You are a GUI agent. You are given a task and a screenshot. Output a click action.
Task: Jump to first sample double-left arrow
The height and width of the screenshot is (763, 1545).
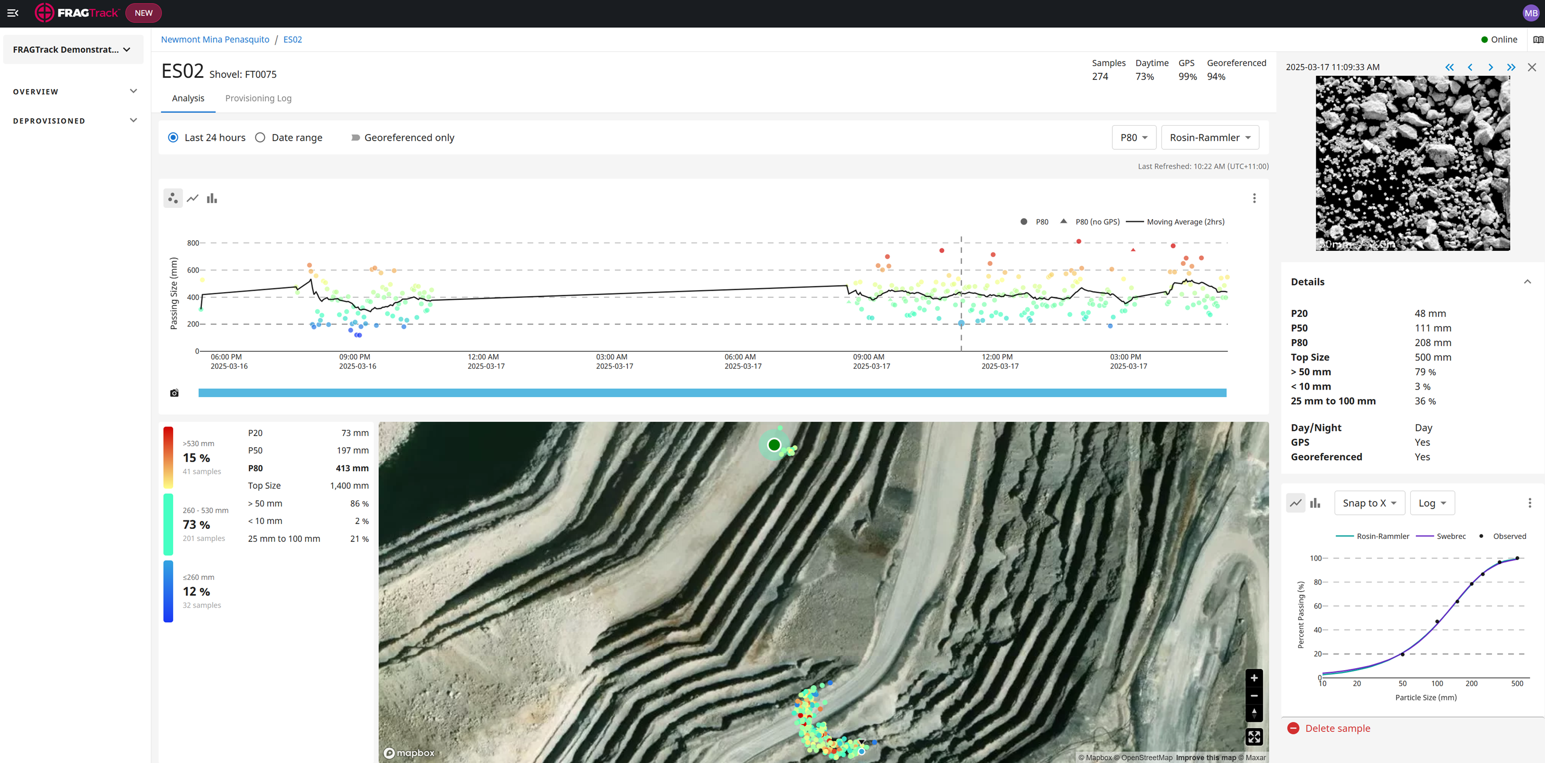1449,67
